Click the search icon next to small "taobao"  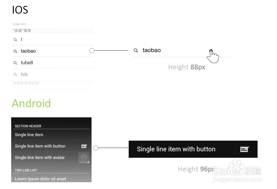(x=15, y=51)
